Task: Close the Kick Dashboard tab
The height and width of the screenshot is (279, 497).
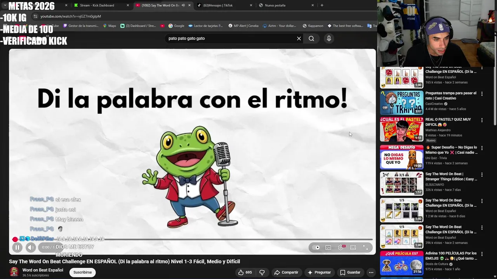Action: point(128,5)
